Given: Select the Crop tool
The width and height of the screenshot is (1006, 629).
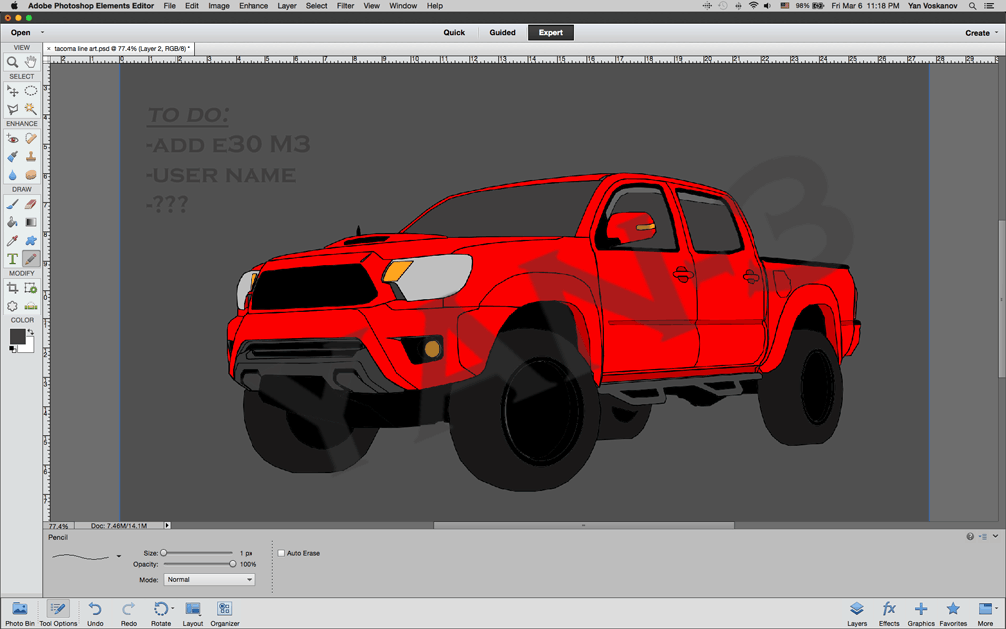Looking at the screenshot, I should 12,288.
